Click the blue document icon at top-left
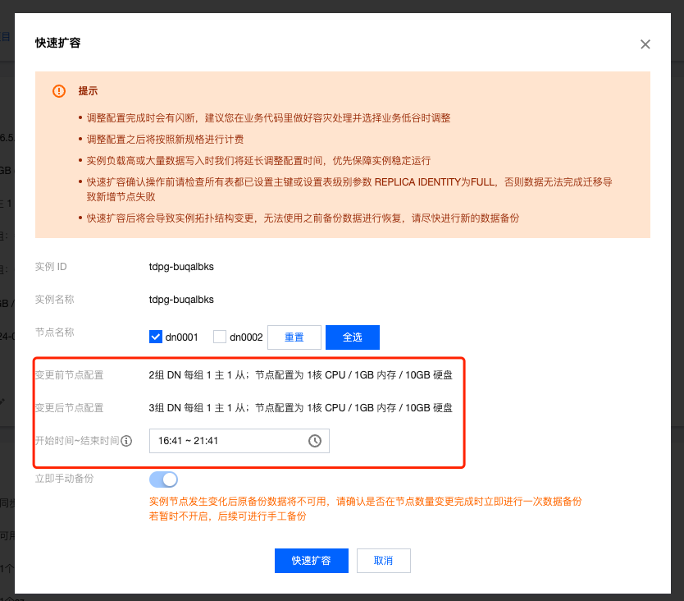This screenshot has height=601, width=684. 7,36
